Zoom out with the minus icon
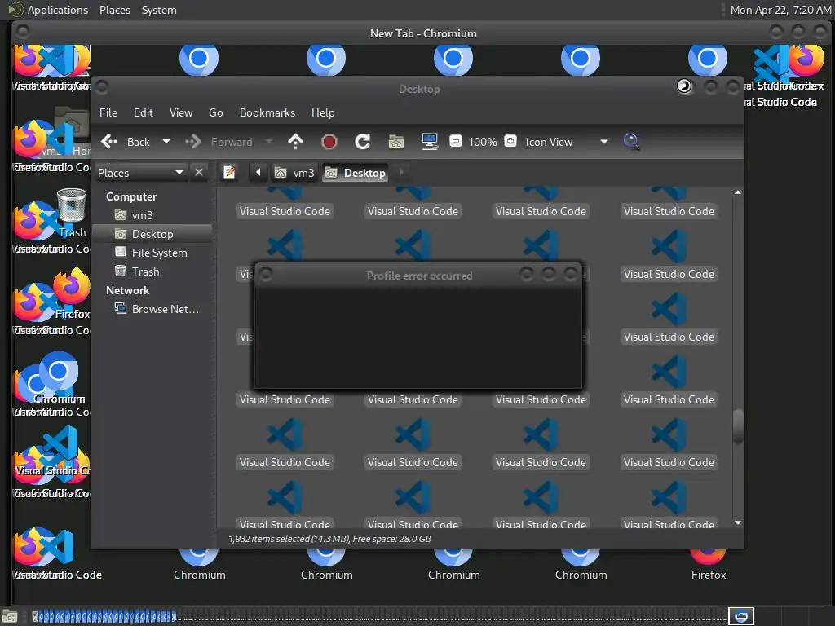The height and width of the screenshot is (626, 835). click(x=455, y=142)
